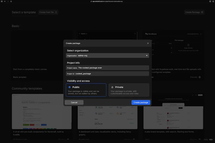This screenshot has height=143, width=215.
Task: Click Create from file button
Action: pyautogui.click(x=48, y=12)
